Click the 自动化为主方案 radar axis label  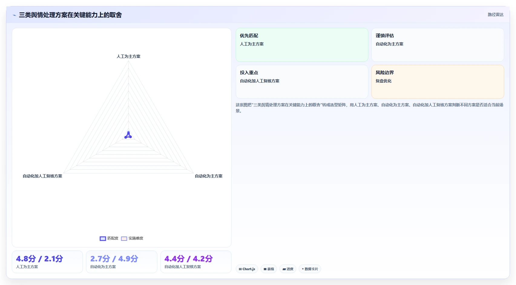tap(209, 176)
